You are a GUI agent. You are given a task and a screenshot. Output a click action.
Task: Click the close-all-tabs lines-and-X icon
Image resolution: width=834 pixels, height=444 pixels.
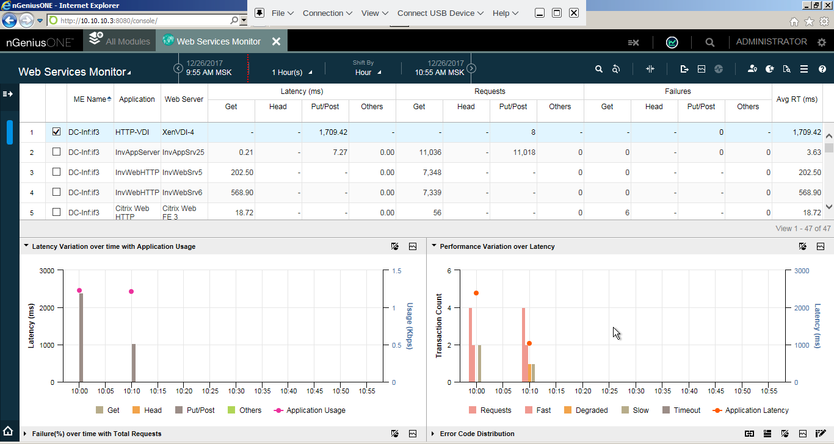[x=633, y=43]
